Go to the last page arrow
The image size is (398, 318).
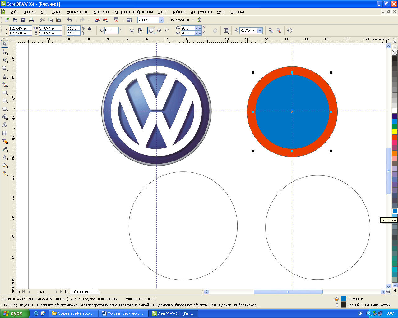click(x=61, y=292)
